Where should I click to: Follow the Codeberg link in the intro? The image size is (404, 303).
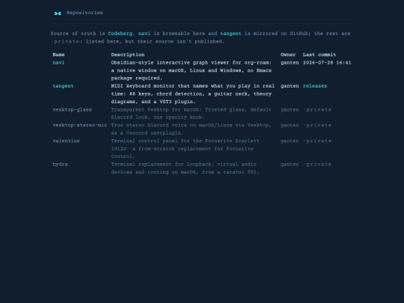coord(120,34)
